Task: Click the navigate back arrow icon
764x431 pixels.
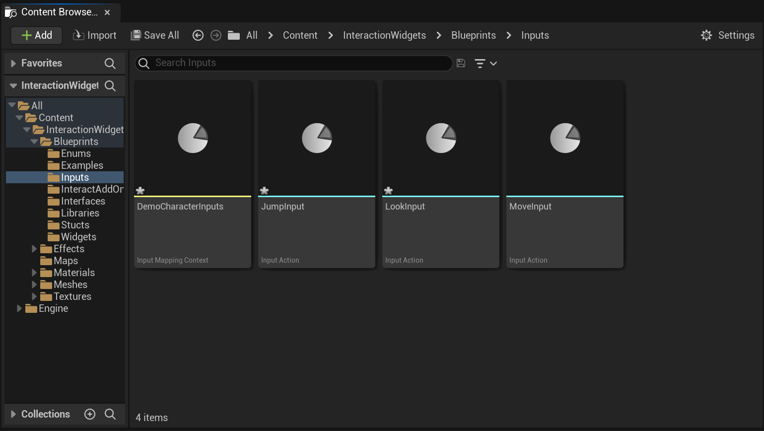Action: tap(198, 35)
